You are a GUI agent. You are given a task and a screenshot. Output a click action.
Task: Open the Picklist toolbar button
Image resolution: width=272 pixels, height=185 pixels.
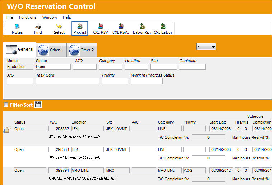coord(80,28)
